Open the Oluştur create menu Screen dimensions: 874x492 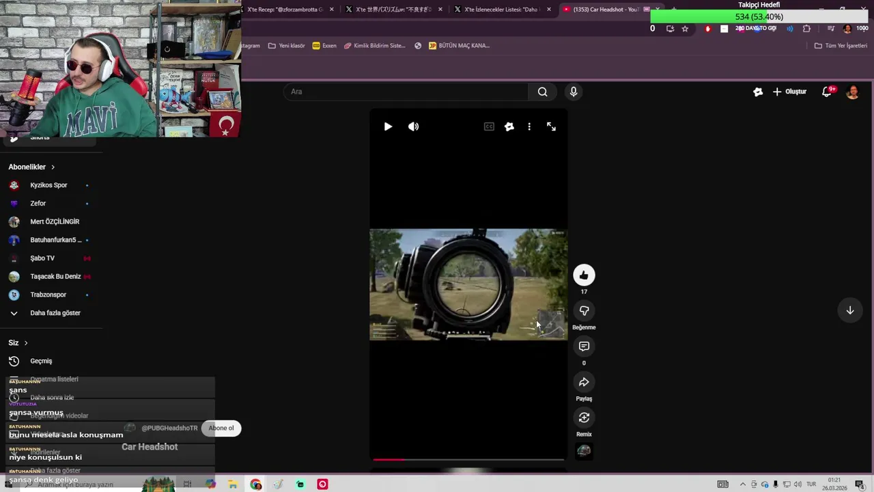pyautogui.click(x=790, y=92)
